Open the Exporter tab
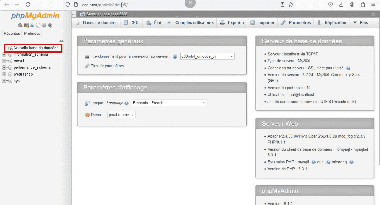Image resolution: width=380 pixels, height=205 pixels. tap(232, 23)
